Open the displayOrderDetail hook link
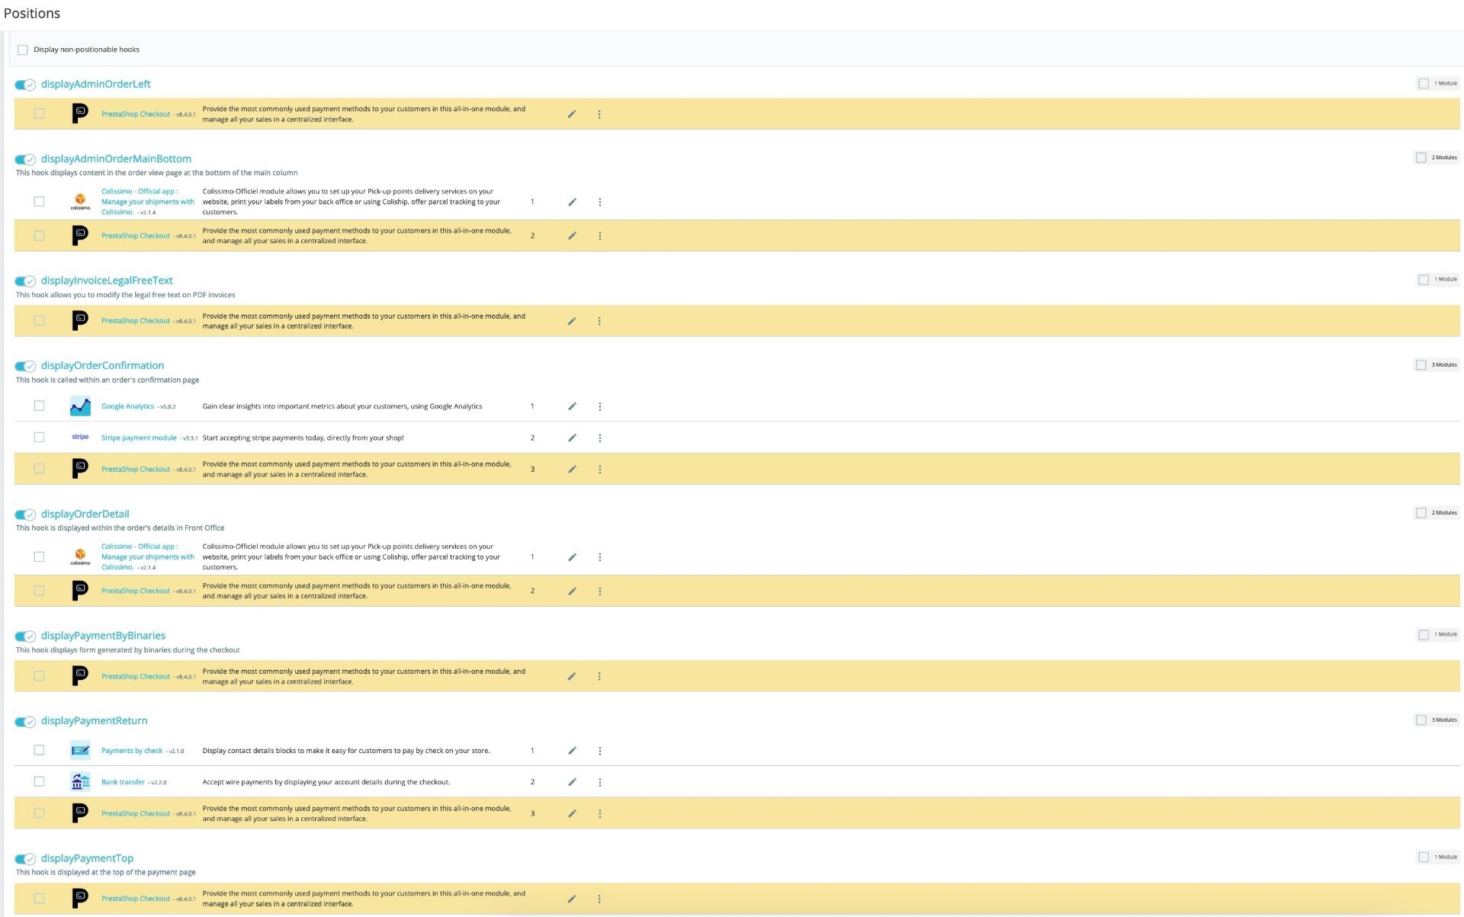This screenshot has height=917, width=1464. [x=85, y=514]
